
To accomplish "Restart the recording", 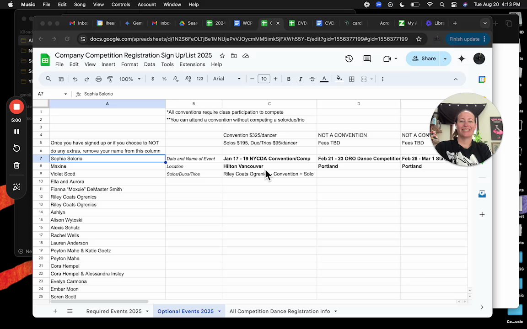I will coord(16,149).
